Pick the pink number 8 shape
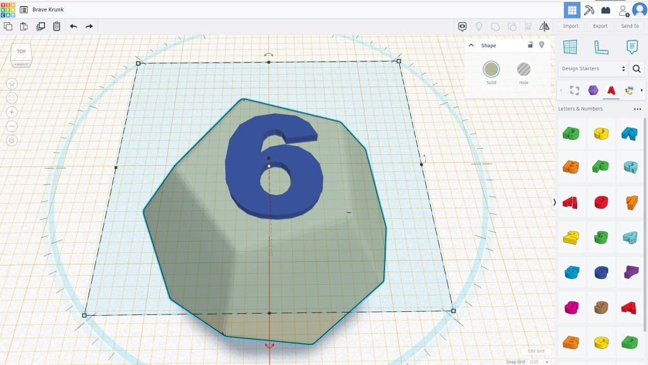 (571, 307)
